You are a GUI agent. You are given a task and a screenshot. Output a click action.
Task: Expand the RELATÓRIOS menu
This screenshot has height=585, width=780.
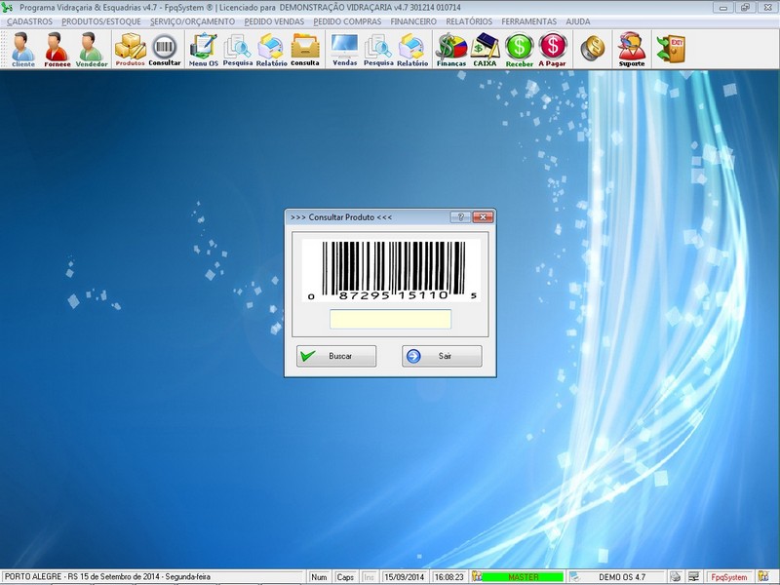point(470,20)
